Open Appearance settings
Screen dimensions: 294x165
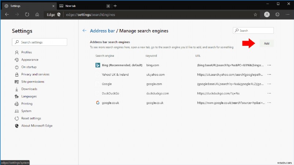tap(30, 59)
